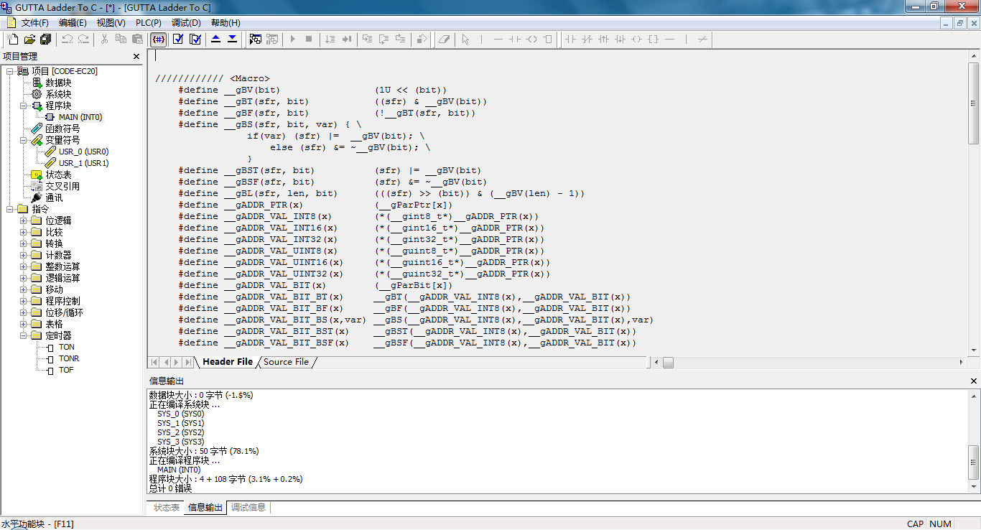Collapse the 程序块 tree node
The width and height of the screenshot is (981, 530).
click(x=24, y=106)
